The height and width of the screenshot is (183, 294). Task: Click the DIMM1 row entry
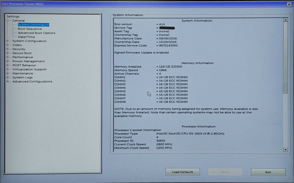pos(151,77)
